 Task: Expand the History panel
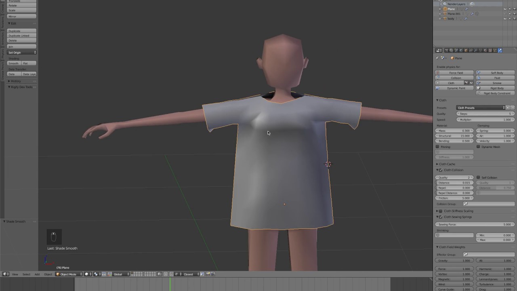[x=15, y=81]
